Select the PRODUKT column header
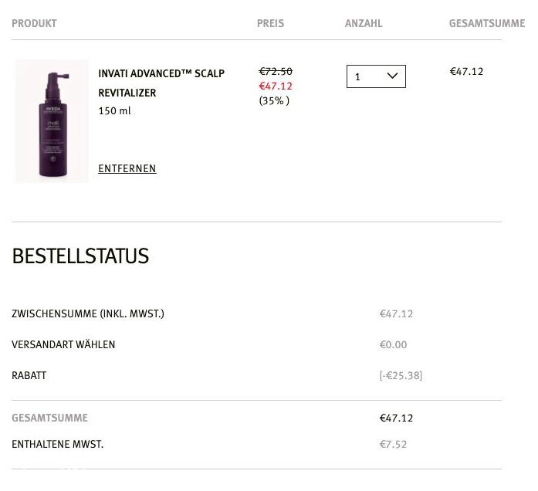 point(34,23)
